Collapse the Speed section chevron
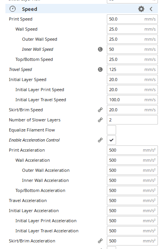This screenshot has height=249, width=161. (151, 9)
